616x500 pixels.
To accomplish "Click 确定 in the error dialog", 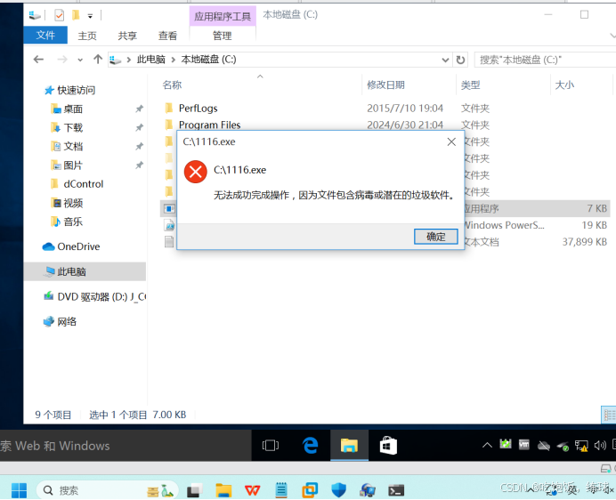I will (x=435, y=237).
